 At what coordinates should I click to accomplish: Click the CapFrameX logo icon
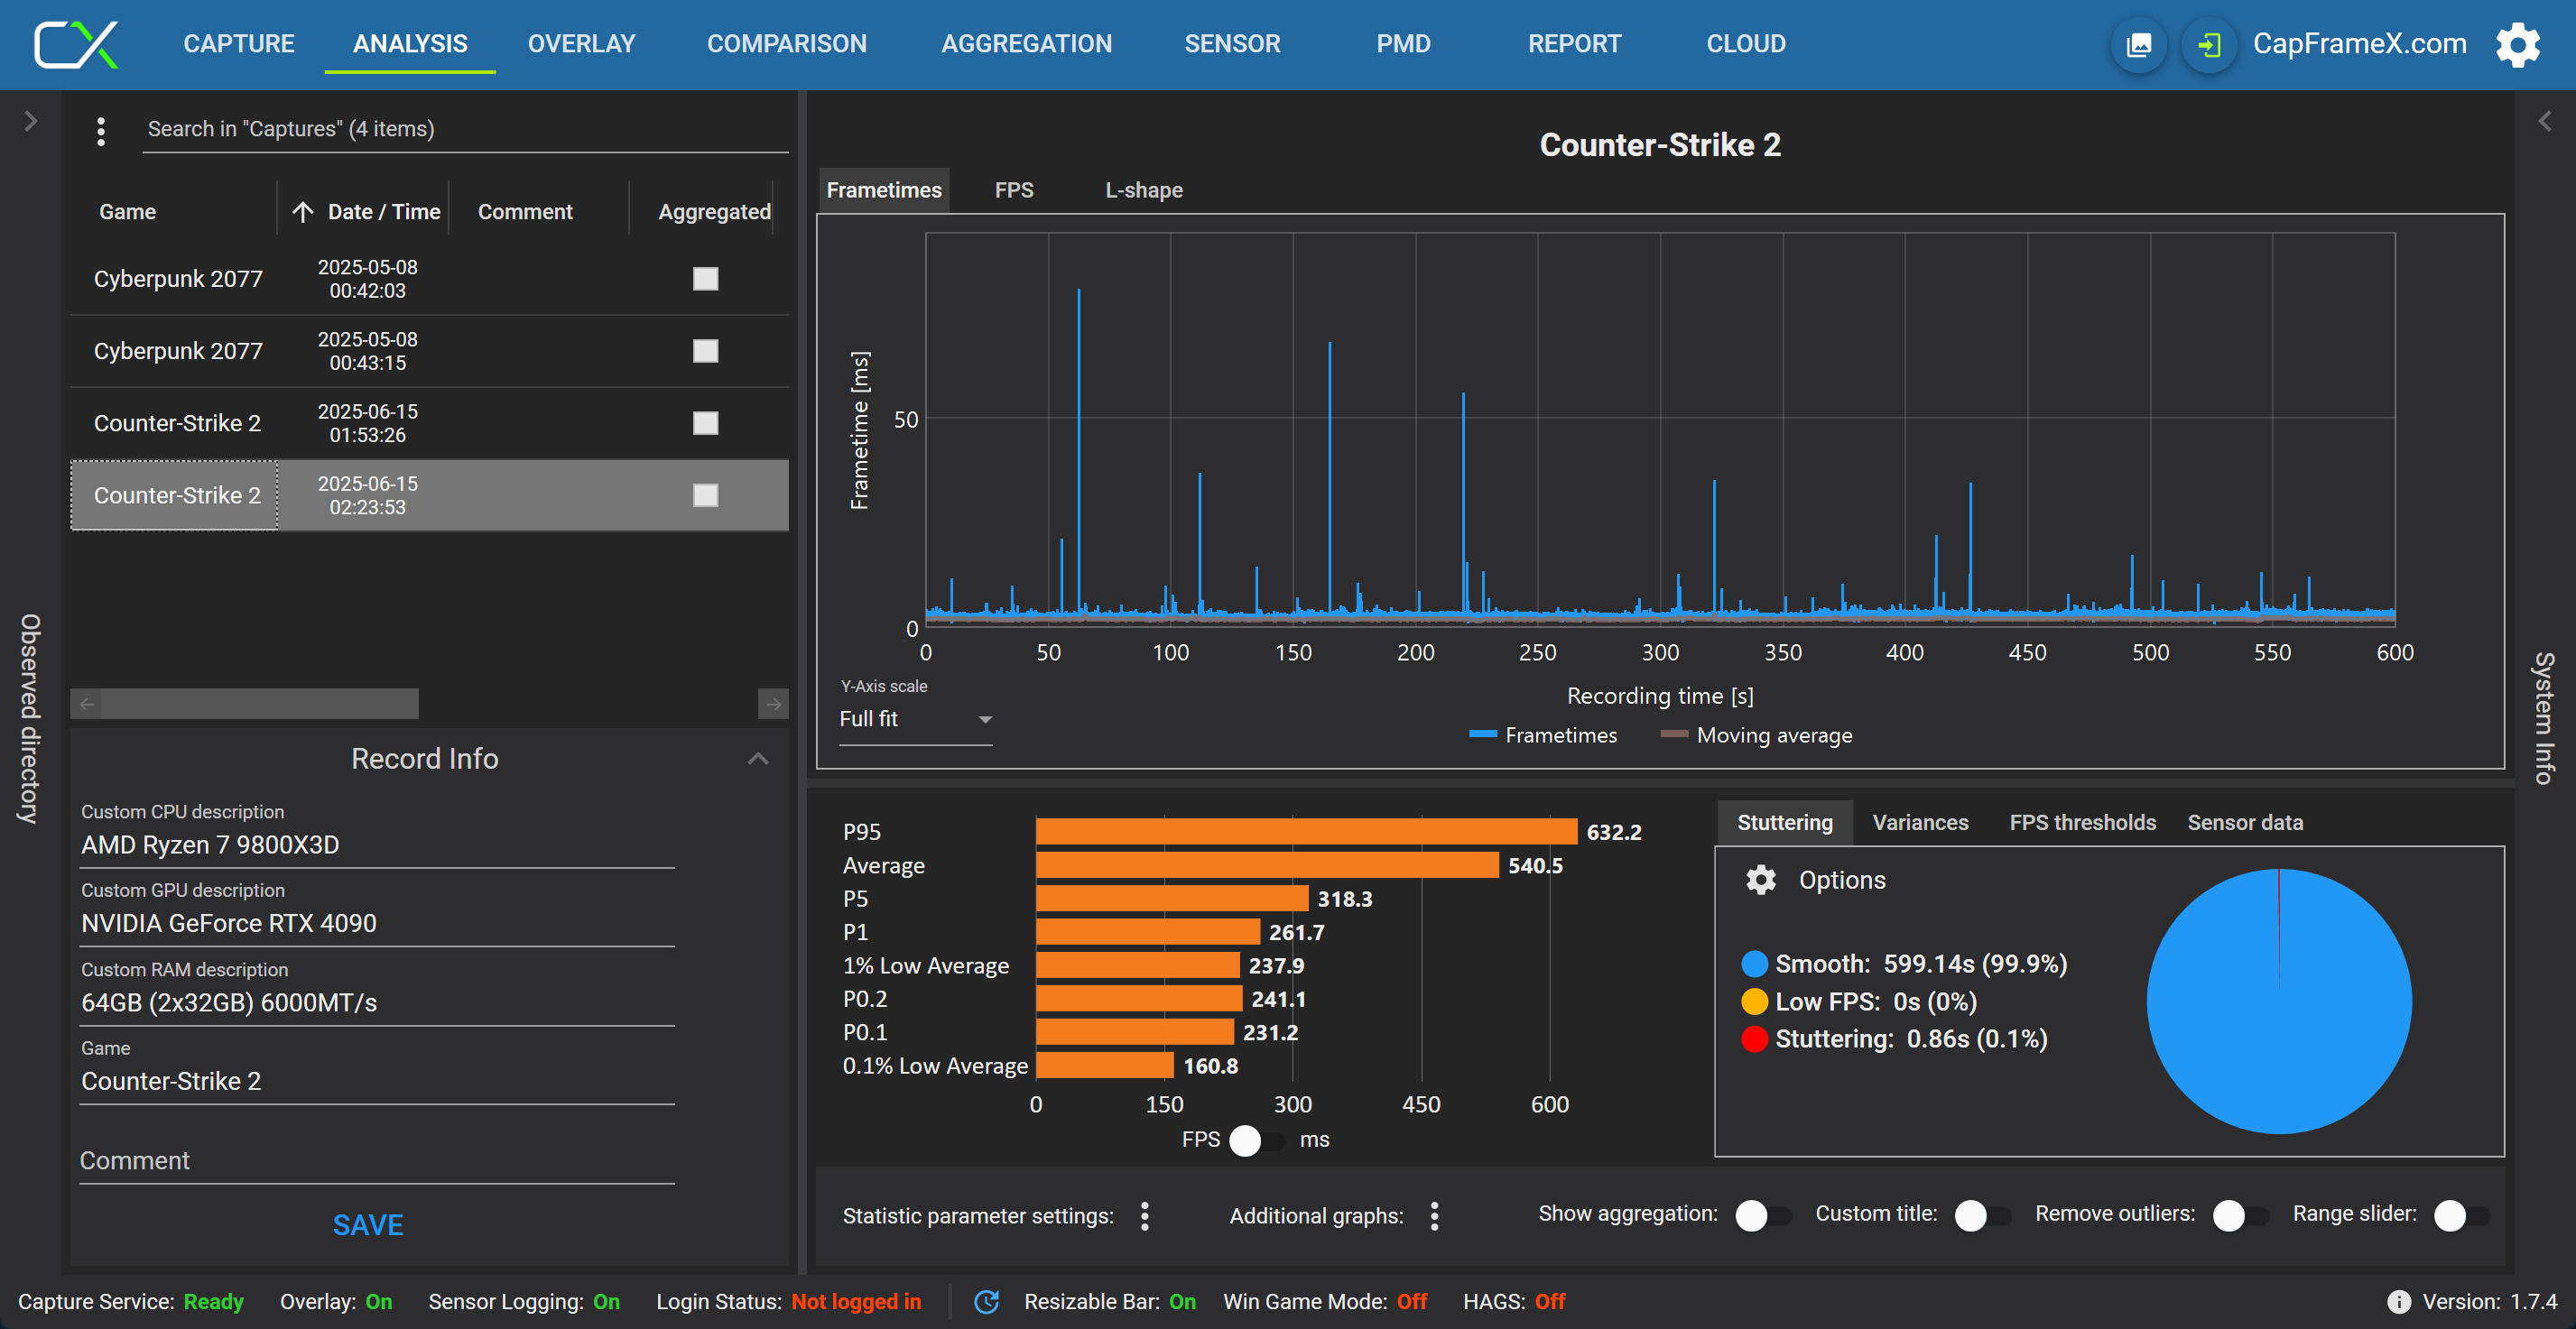(76, 44)
